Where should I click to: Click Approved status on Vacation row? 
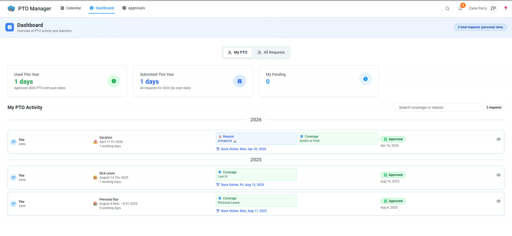click(x=393, y=139)
